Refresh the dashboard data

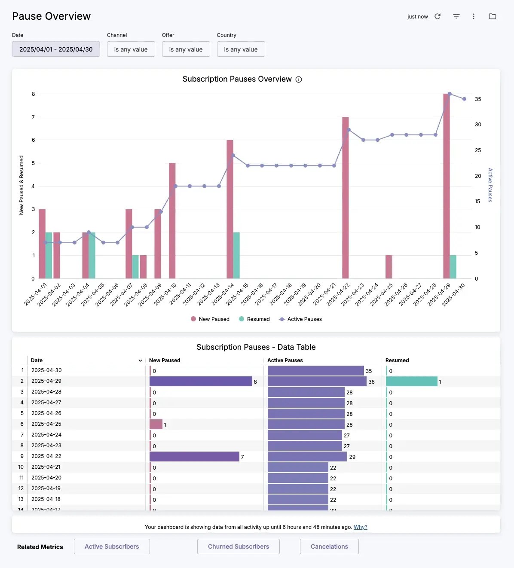(x=438, y=16)
